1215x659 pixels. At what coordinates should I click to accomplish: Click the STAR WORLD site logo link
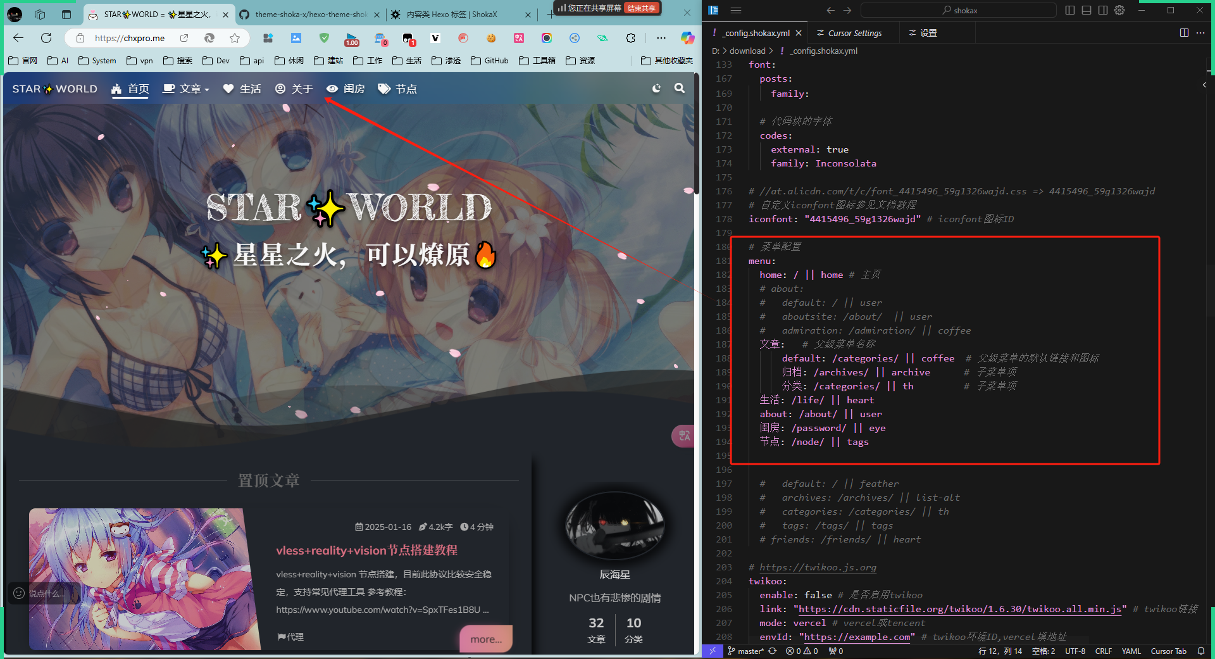coord(55,89)
